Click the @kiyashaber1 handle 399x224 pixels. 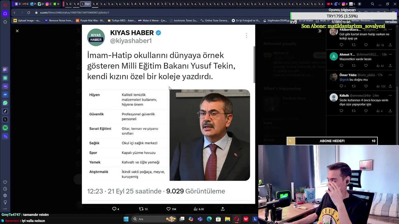point(131,41)
